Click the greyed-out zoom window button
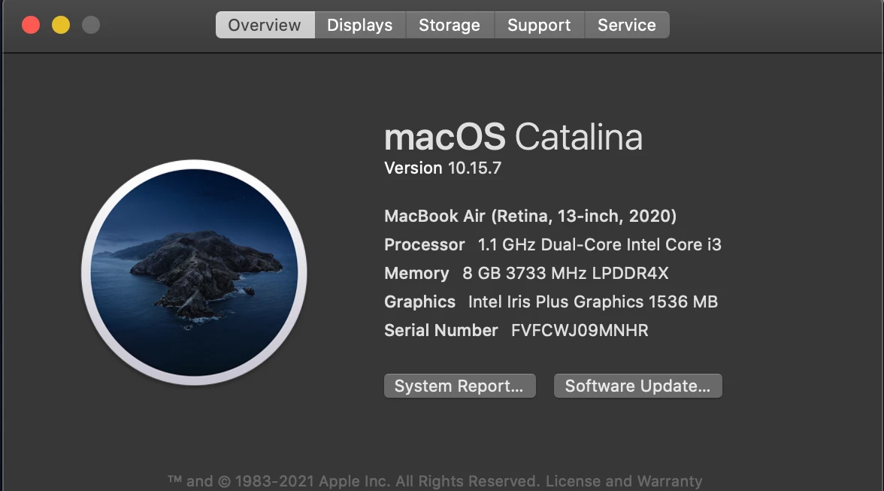The width and height of the screenshot is (884, 491). pyautogui.click(x=91, y=25)
